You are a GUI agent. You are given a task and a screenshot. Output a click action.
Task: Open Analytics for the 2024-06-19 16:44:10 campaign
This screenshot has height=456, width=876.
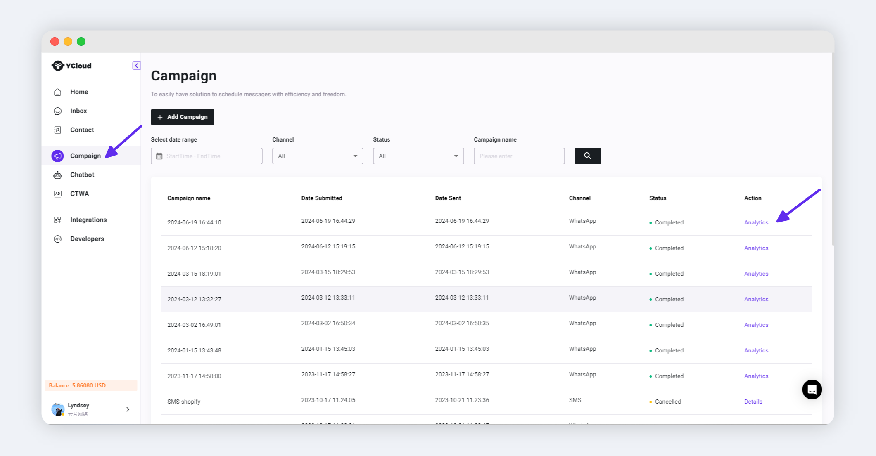point(756,222)
